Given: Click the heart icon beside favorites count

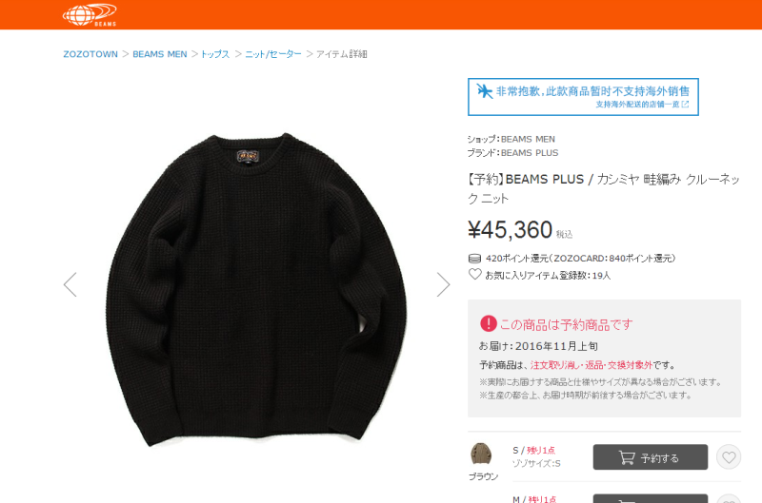Looking at the screenshot, I should [474, 274].
